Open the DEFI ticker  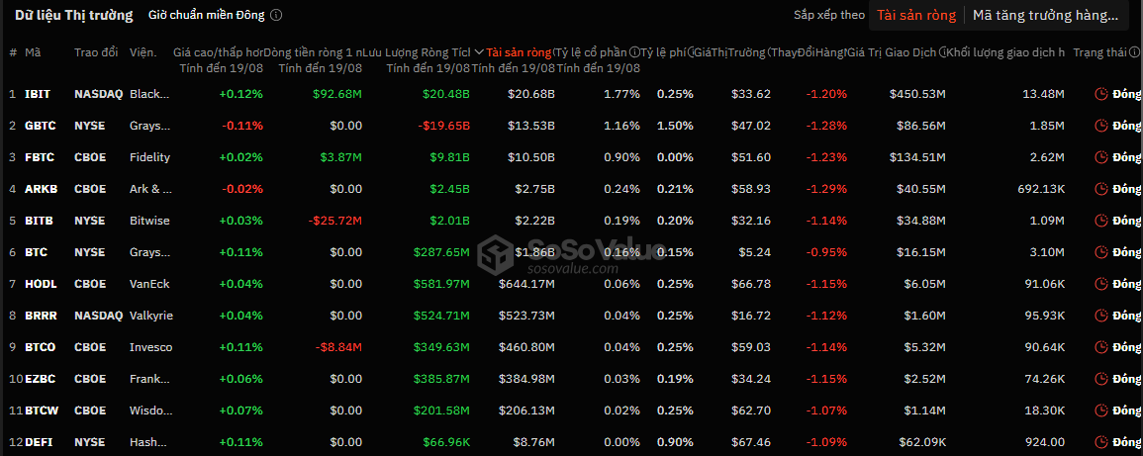coord(39,442)
